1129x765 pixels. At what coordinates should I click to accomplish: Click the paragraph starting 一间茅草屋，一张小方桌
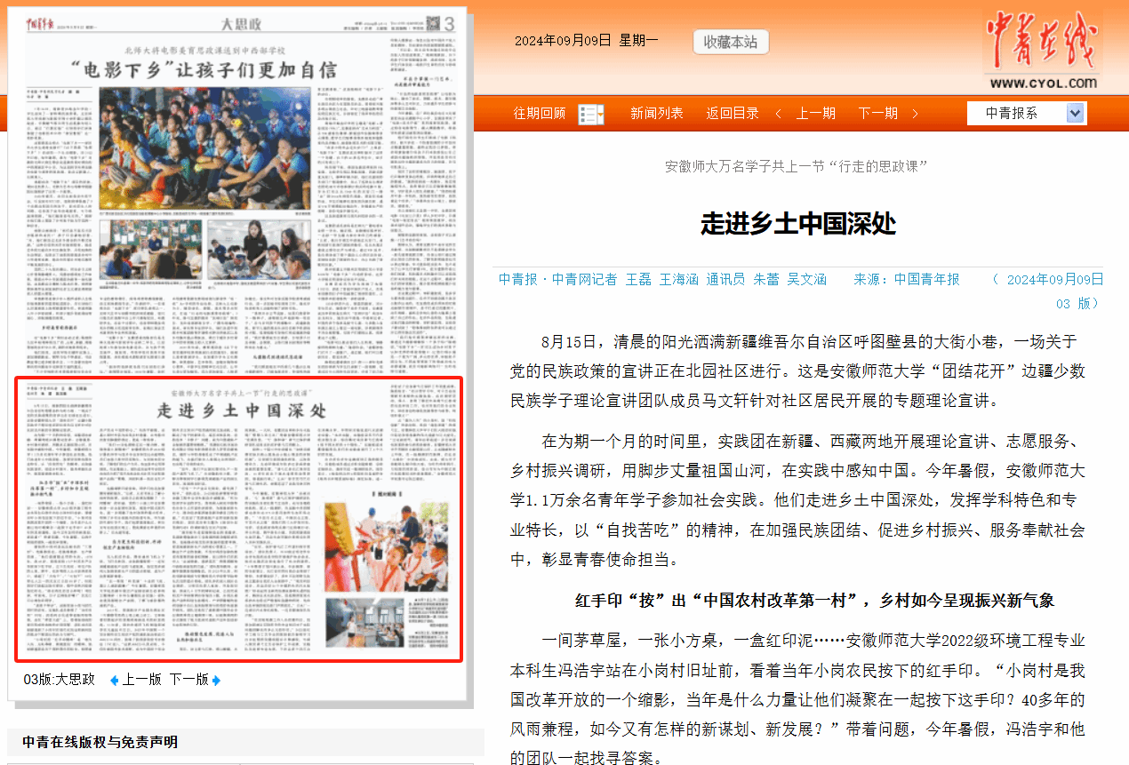pyautogui.click(x=797, y=699)
